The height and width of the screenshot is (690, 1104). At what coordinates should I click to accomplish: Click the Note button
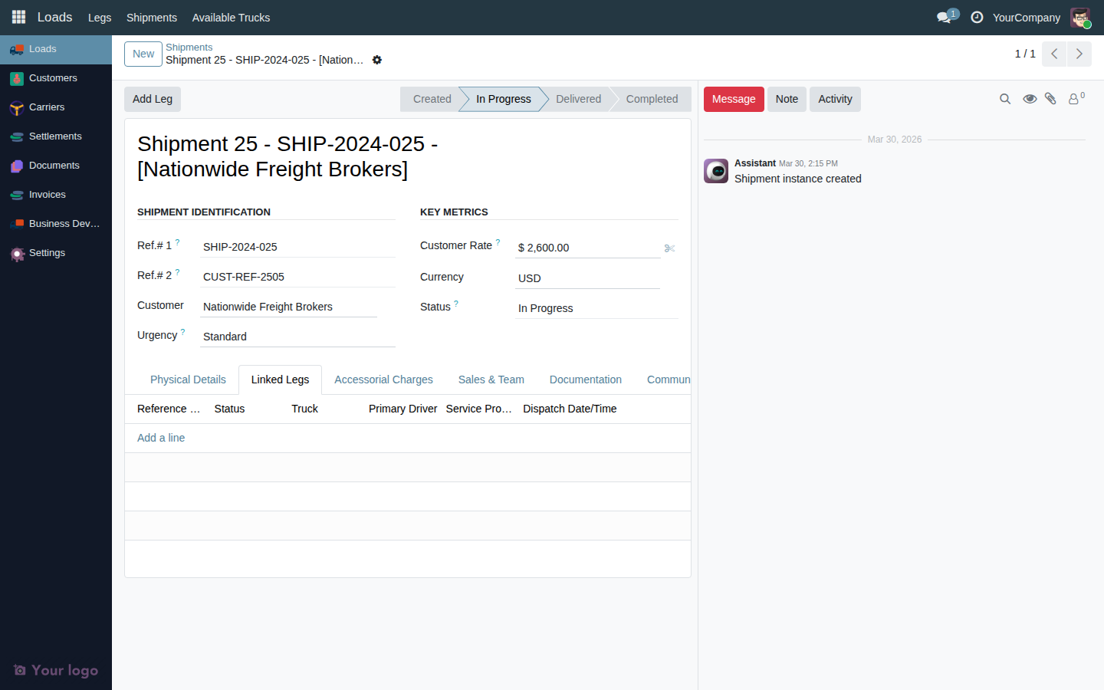[787, 99]
